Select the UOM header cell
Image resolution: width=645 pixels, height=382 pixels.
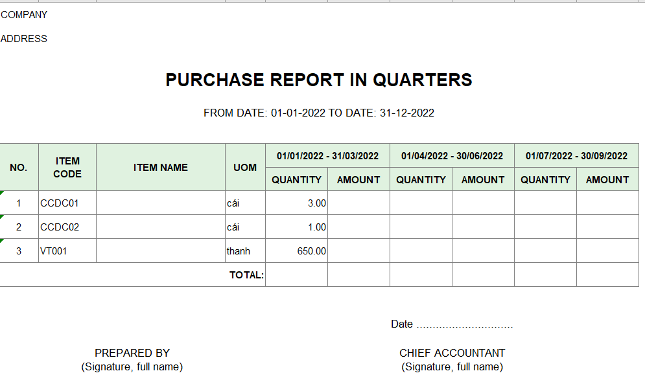[245, 167]
